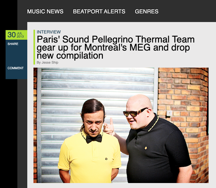Image resolution: width=216 pixels, height=188 pixels.
Task: Click the author byline Jesse Ship
Action: [x=47, y=62]
